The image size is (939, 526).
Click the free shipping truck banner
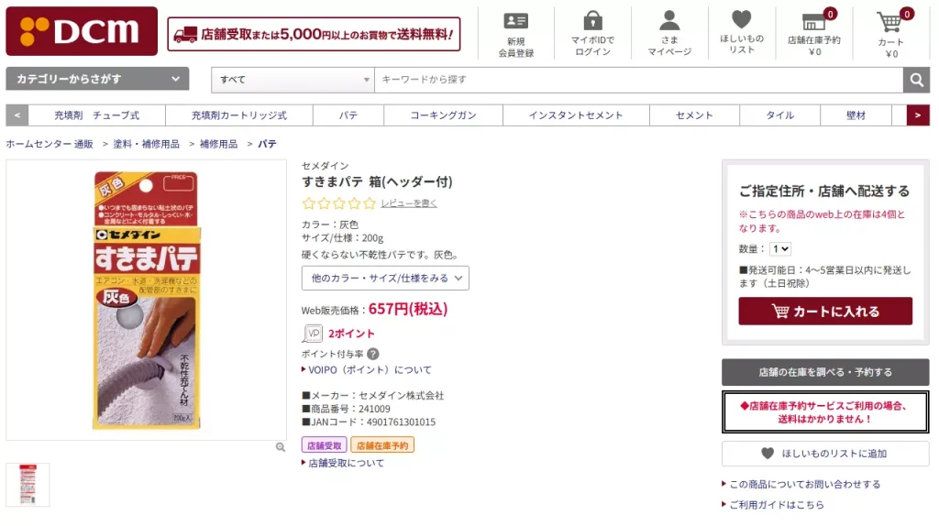click(314, 34)
